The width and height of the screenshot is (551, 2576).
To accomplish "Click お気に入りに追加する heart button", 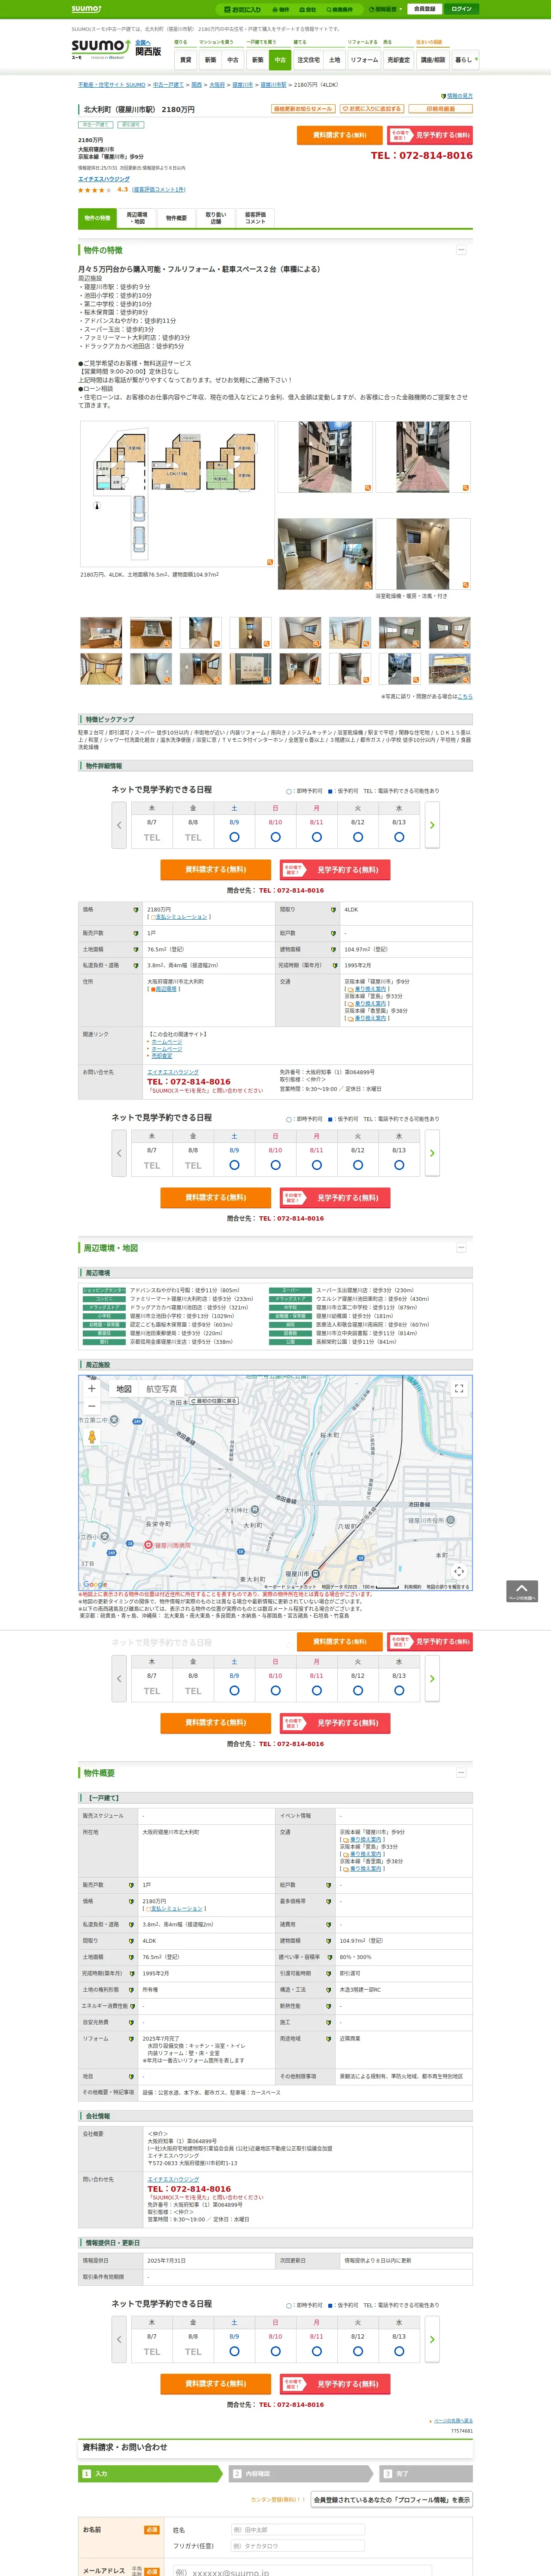I will [371, 109].
